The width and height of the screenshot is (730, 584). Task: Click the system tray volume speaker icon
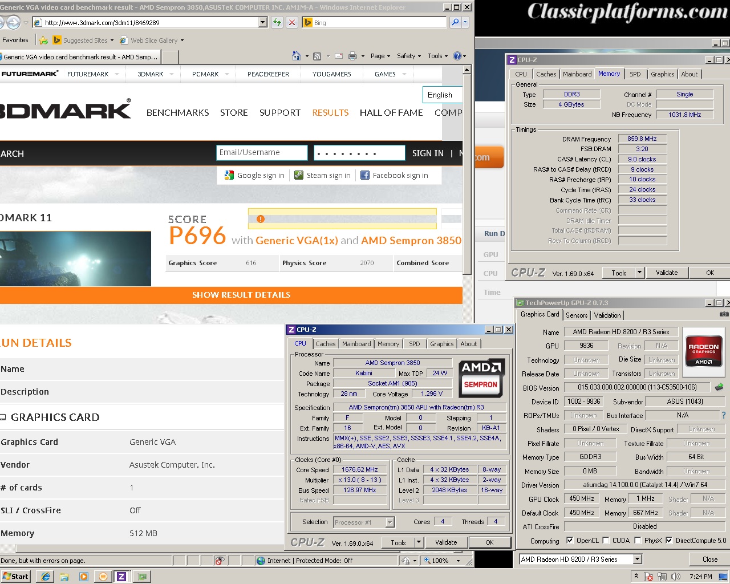(x=675, y=577)
